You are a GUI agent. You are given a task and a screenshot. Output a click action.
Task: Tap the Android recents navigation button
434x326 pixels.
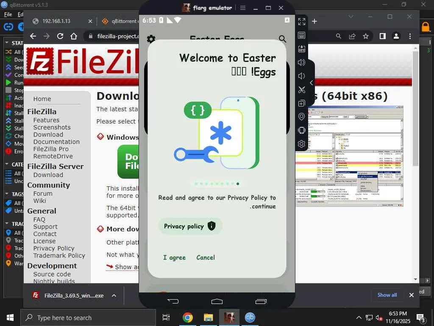coord(261,301)
